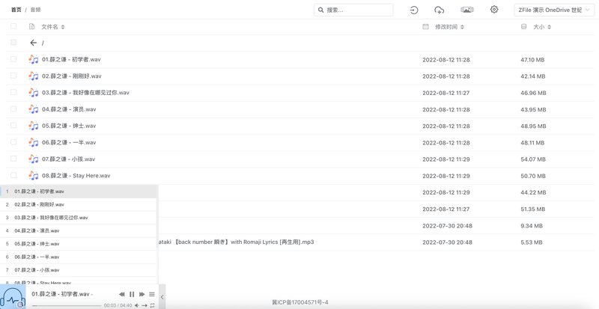
Task: Toggle the player playlist menu icon
Action: pos(152,294)
